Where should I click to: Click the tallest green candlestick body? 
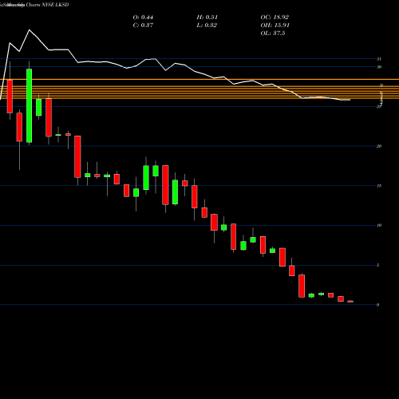click(30, 105)
